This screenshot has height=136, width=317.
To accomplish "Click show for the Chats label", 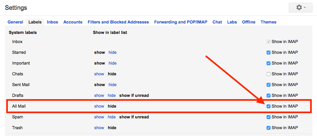I will tap(99, 74).
